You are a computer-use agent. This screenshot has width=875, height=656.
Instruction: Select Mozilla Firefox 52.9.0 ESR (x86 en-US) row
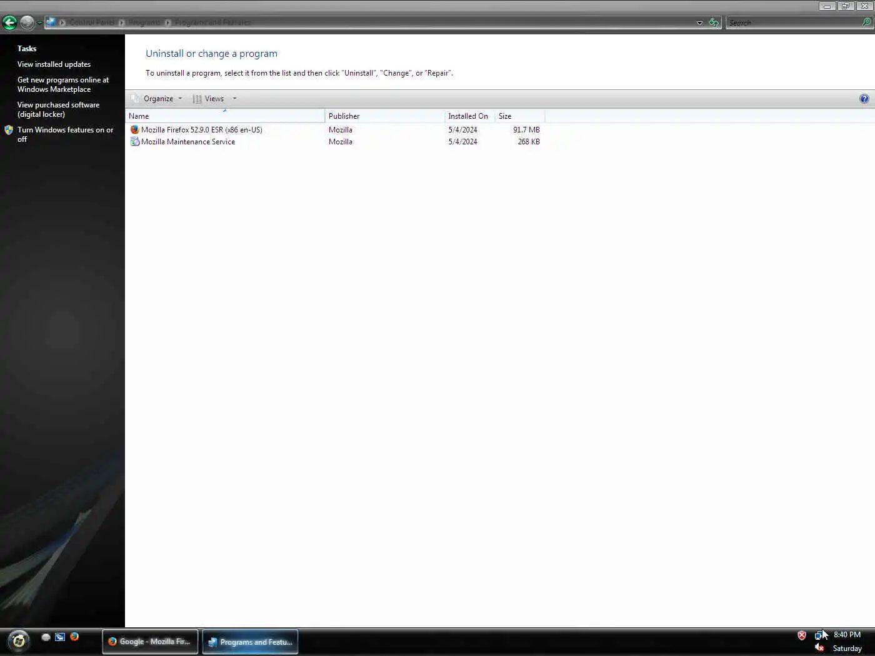[x=335, y=130]
